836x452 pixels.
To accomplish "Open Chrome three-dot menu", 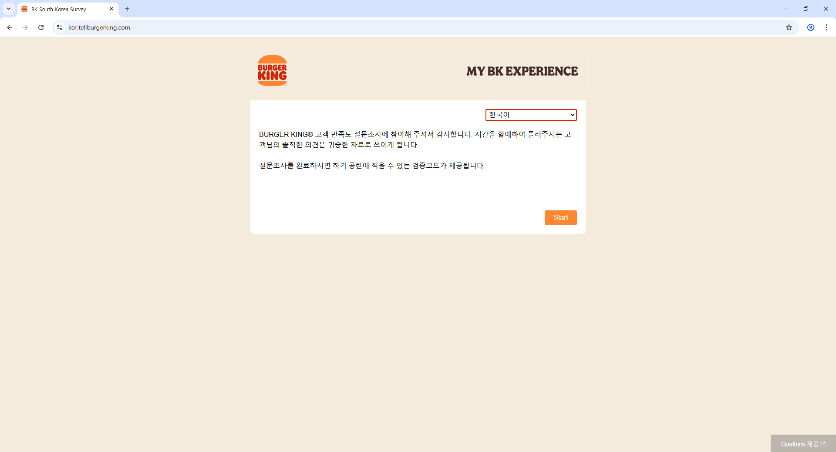I will point(826,27).
